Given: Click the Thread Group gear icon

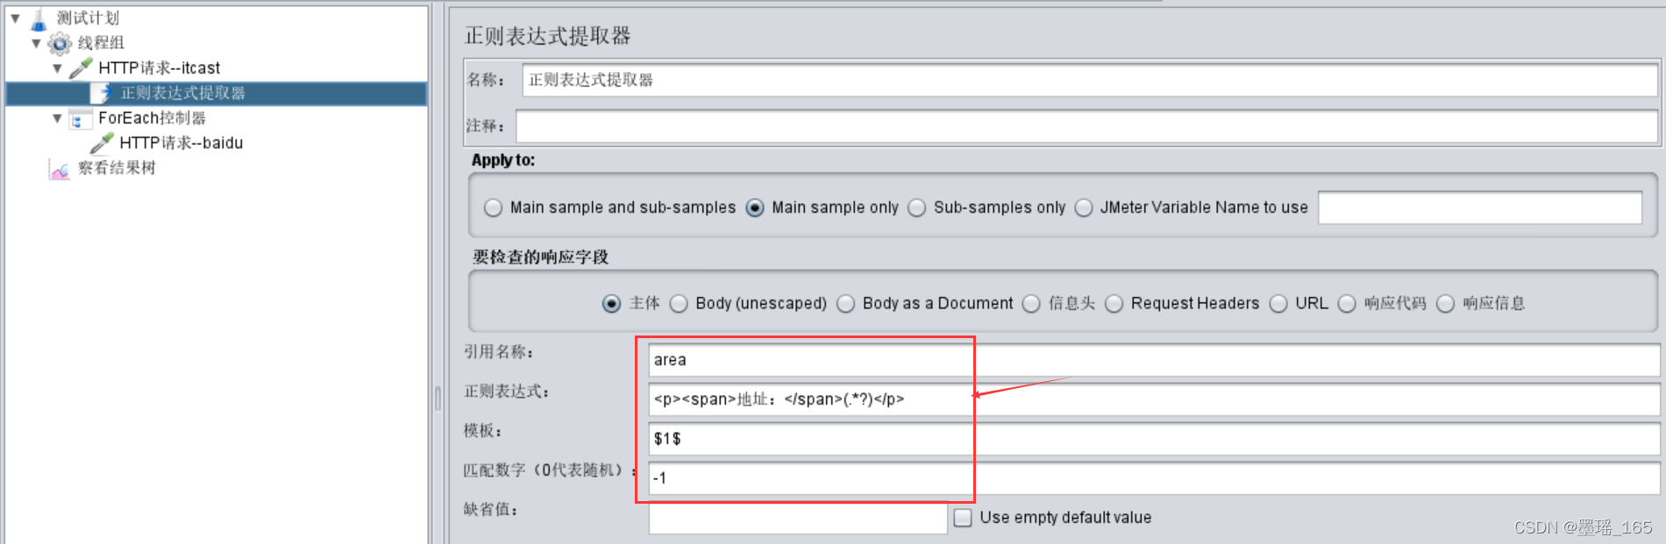Looking at the screenshot, I should (60, 43).
